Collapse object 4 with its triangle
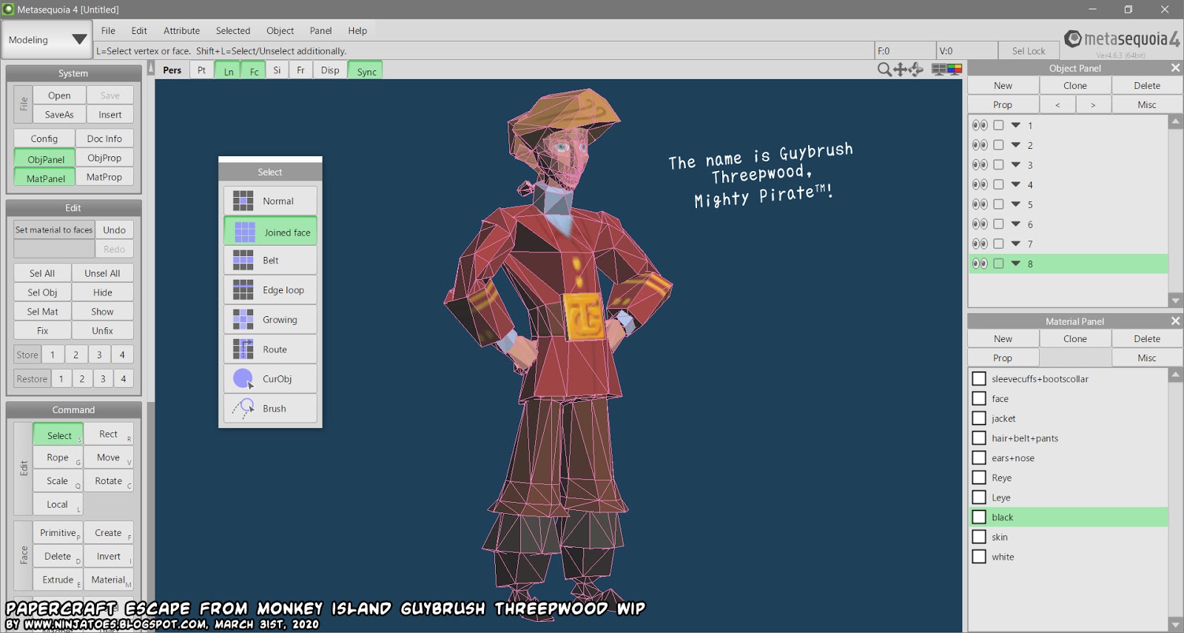 coord(1016,184)
